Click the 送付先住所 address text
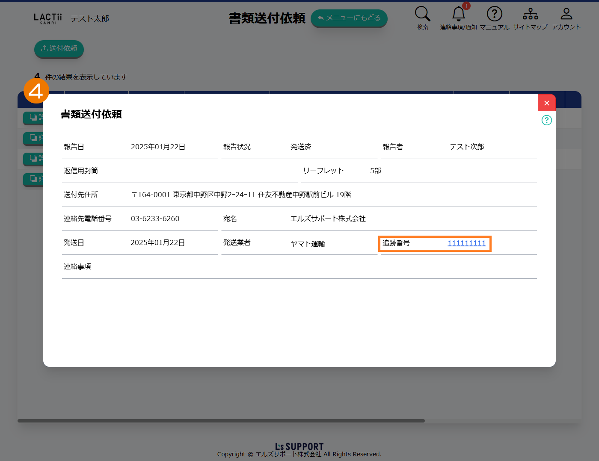Screen dimensions: 599x461 pos(241,195)
